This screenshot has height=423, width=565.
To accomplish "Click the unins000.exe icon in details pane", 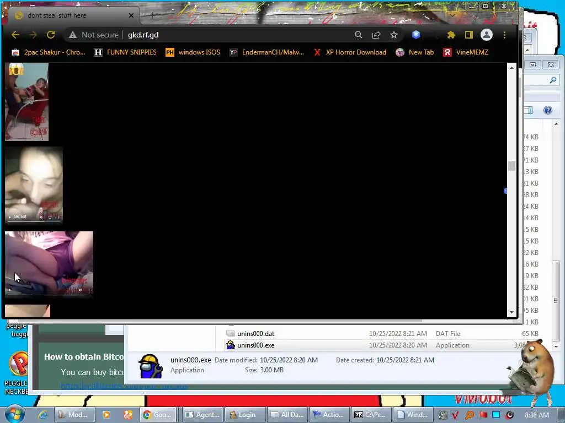I will [151, 366].
